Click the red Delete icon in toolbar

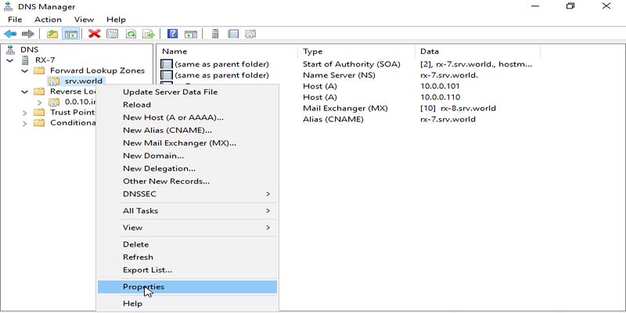click(x=94, y=34)
